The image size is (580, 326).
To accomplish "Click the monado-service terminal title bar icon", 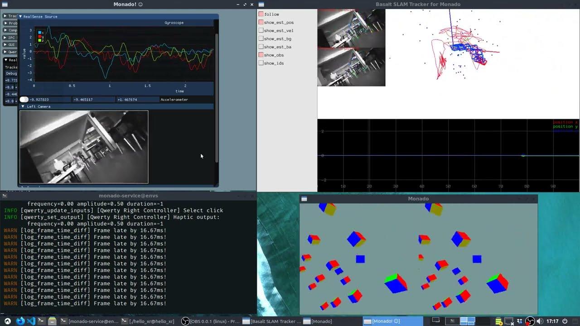I will 5,196.
